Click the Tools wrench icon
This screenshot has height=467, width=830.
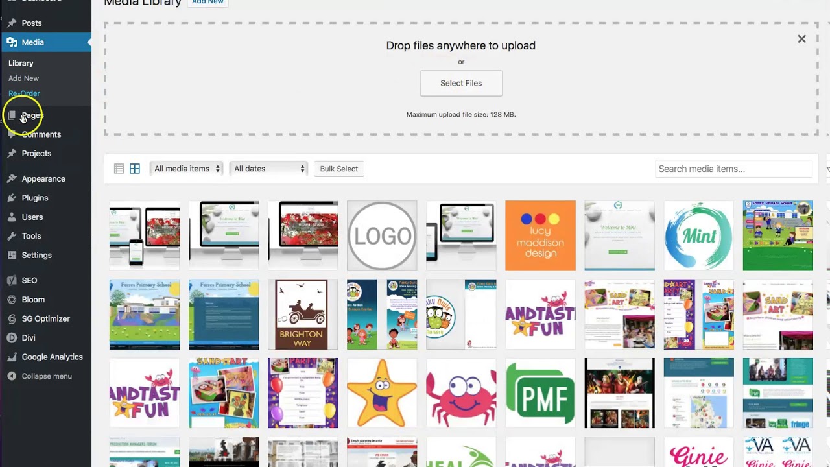tap(12, 236)
